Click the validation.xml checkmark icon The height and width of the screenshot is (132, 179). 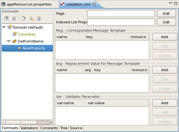click(x=62, y=4)
